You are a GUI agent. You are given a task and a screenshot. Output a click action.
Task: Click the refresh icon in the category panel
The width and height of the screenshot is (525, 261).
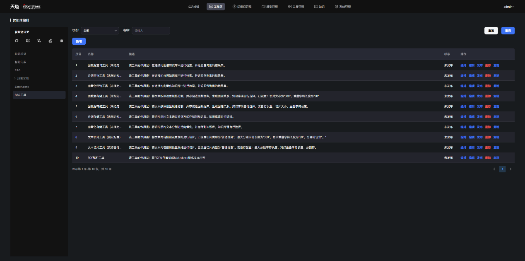coord(17,41)
